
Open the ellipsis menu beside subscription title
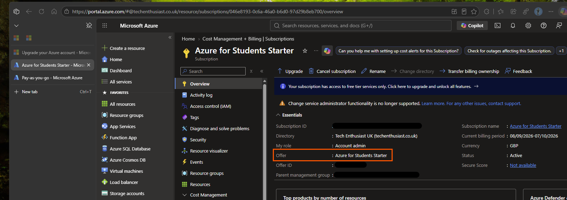coord(316,51)
